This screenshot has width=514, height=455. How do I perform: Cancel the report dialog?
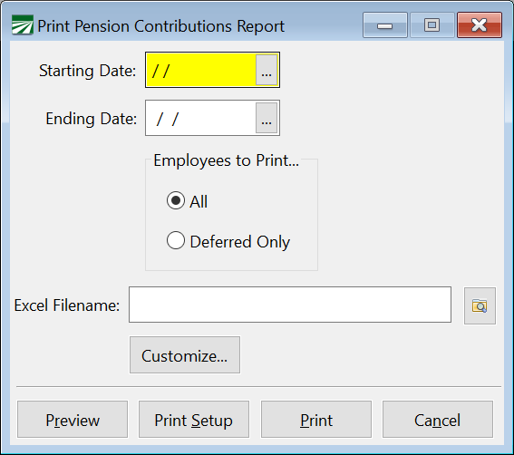point(438,420)
